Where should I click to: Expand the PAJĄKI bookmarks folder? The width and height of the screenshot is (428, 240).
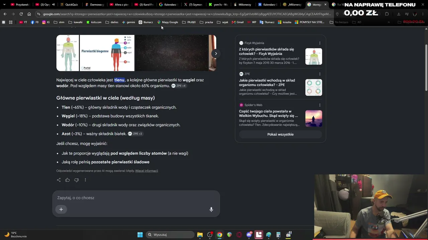tap(189, 22)
